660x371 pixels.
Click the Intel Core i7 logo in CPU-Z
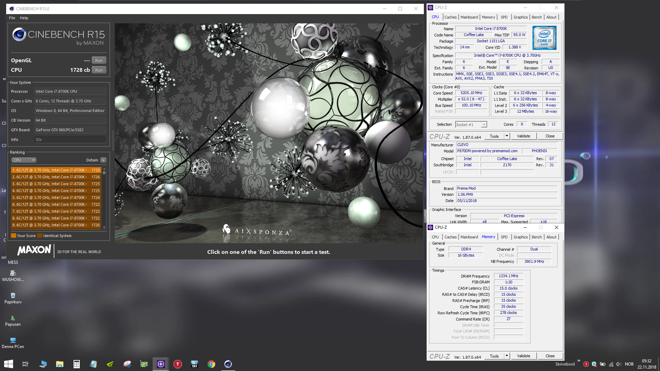point(544,38)
